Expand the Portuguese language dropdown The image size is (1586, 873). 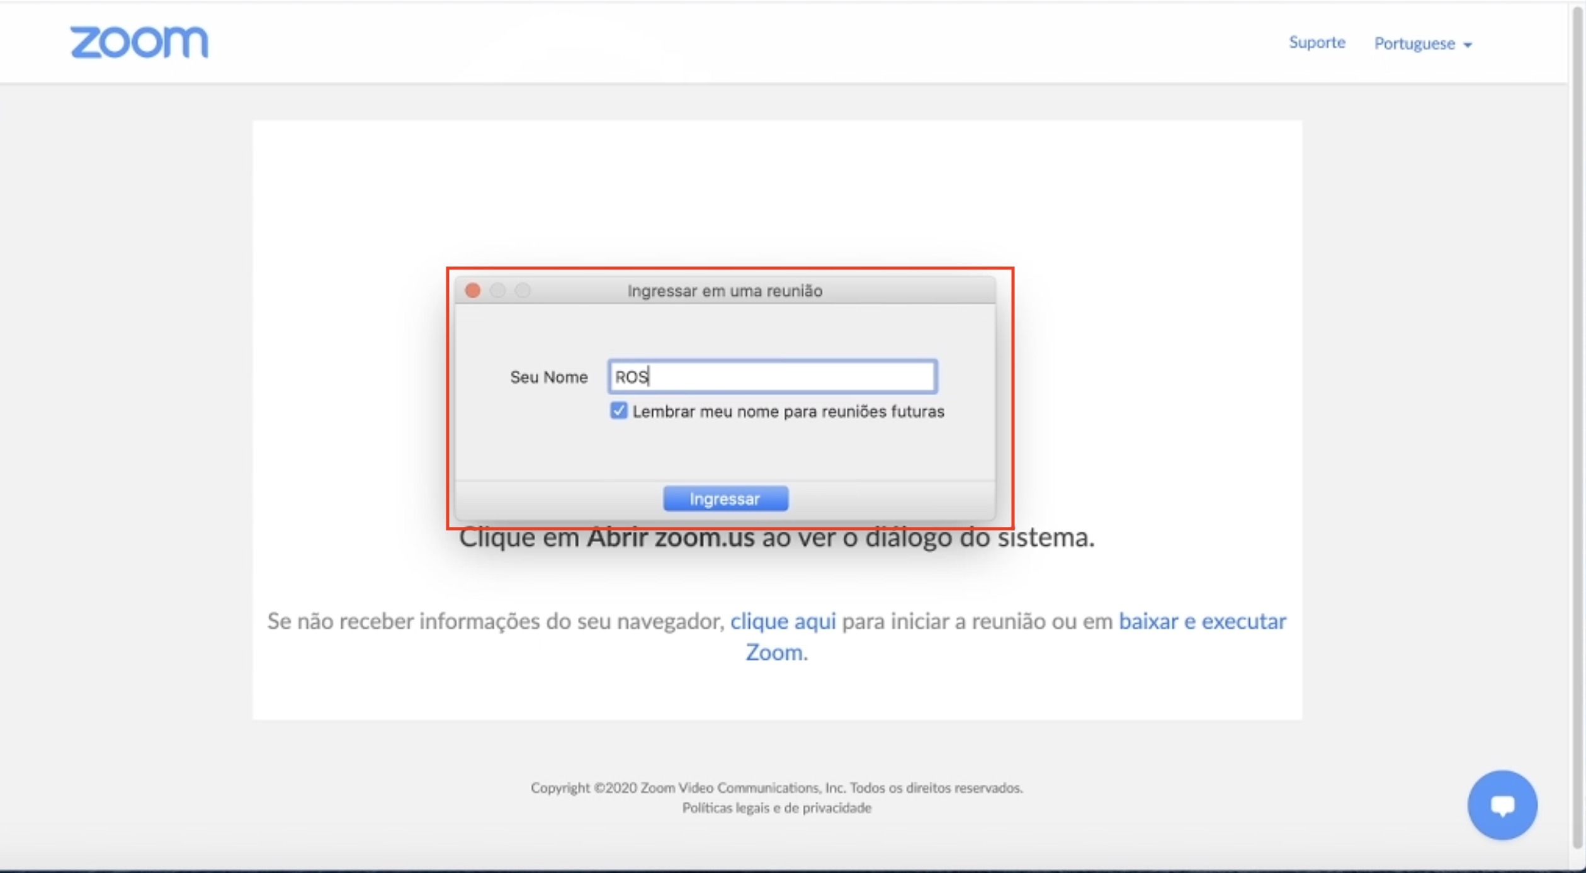pos(1423,43)
